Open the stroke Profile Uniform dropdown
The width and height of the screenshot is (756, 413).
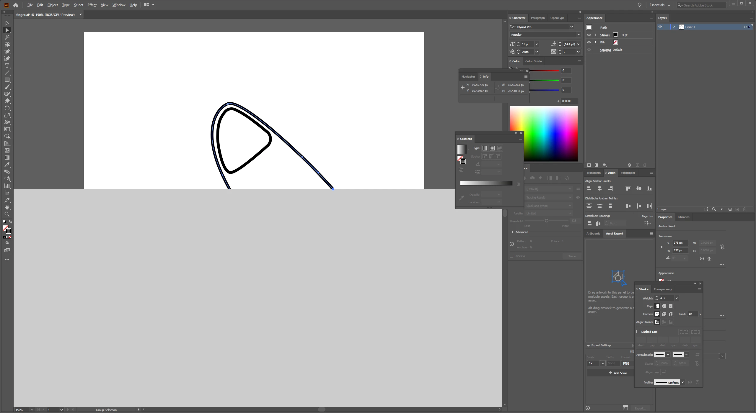(x=683, y=383)
